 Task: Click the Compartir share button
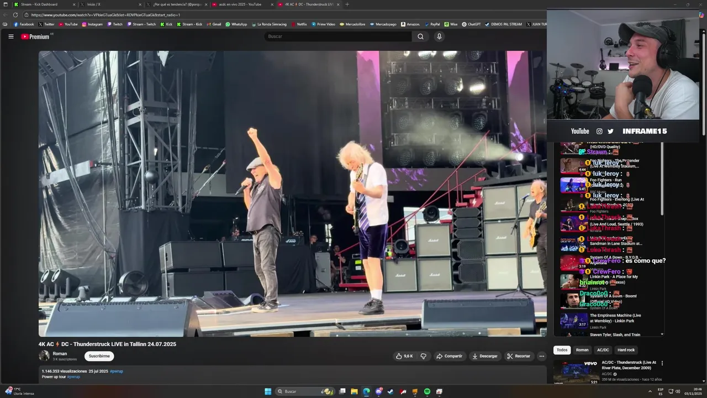(x=449, y=356)
